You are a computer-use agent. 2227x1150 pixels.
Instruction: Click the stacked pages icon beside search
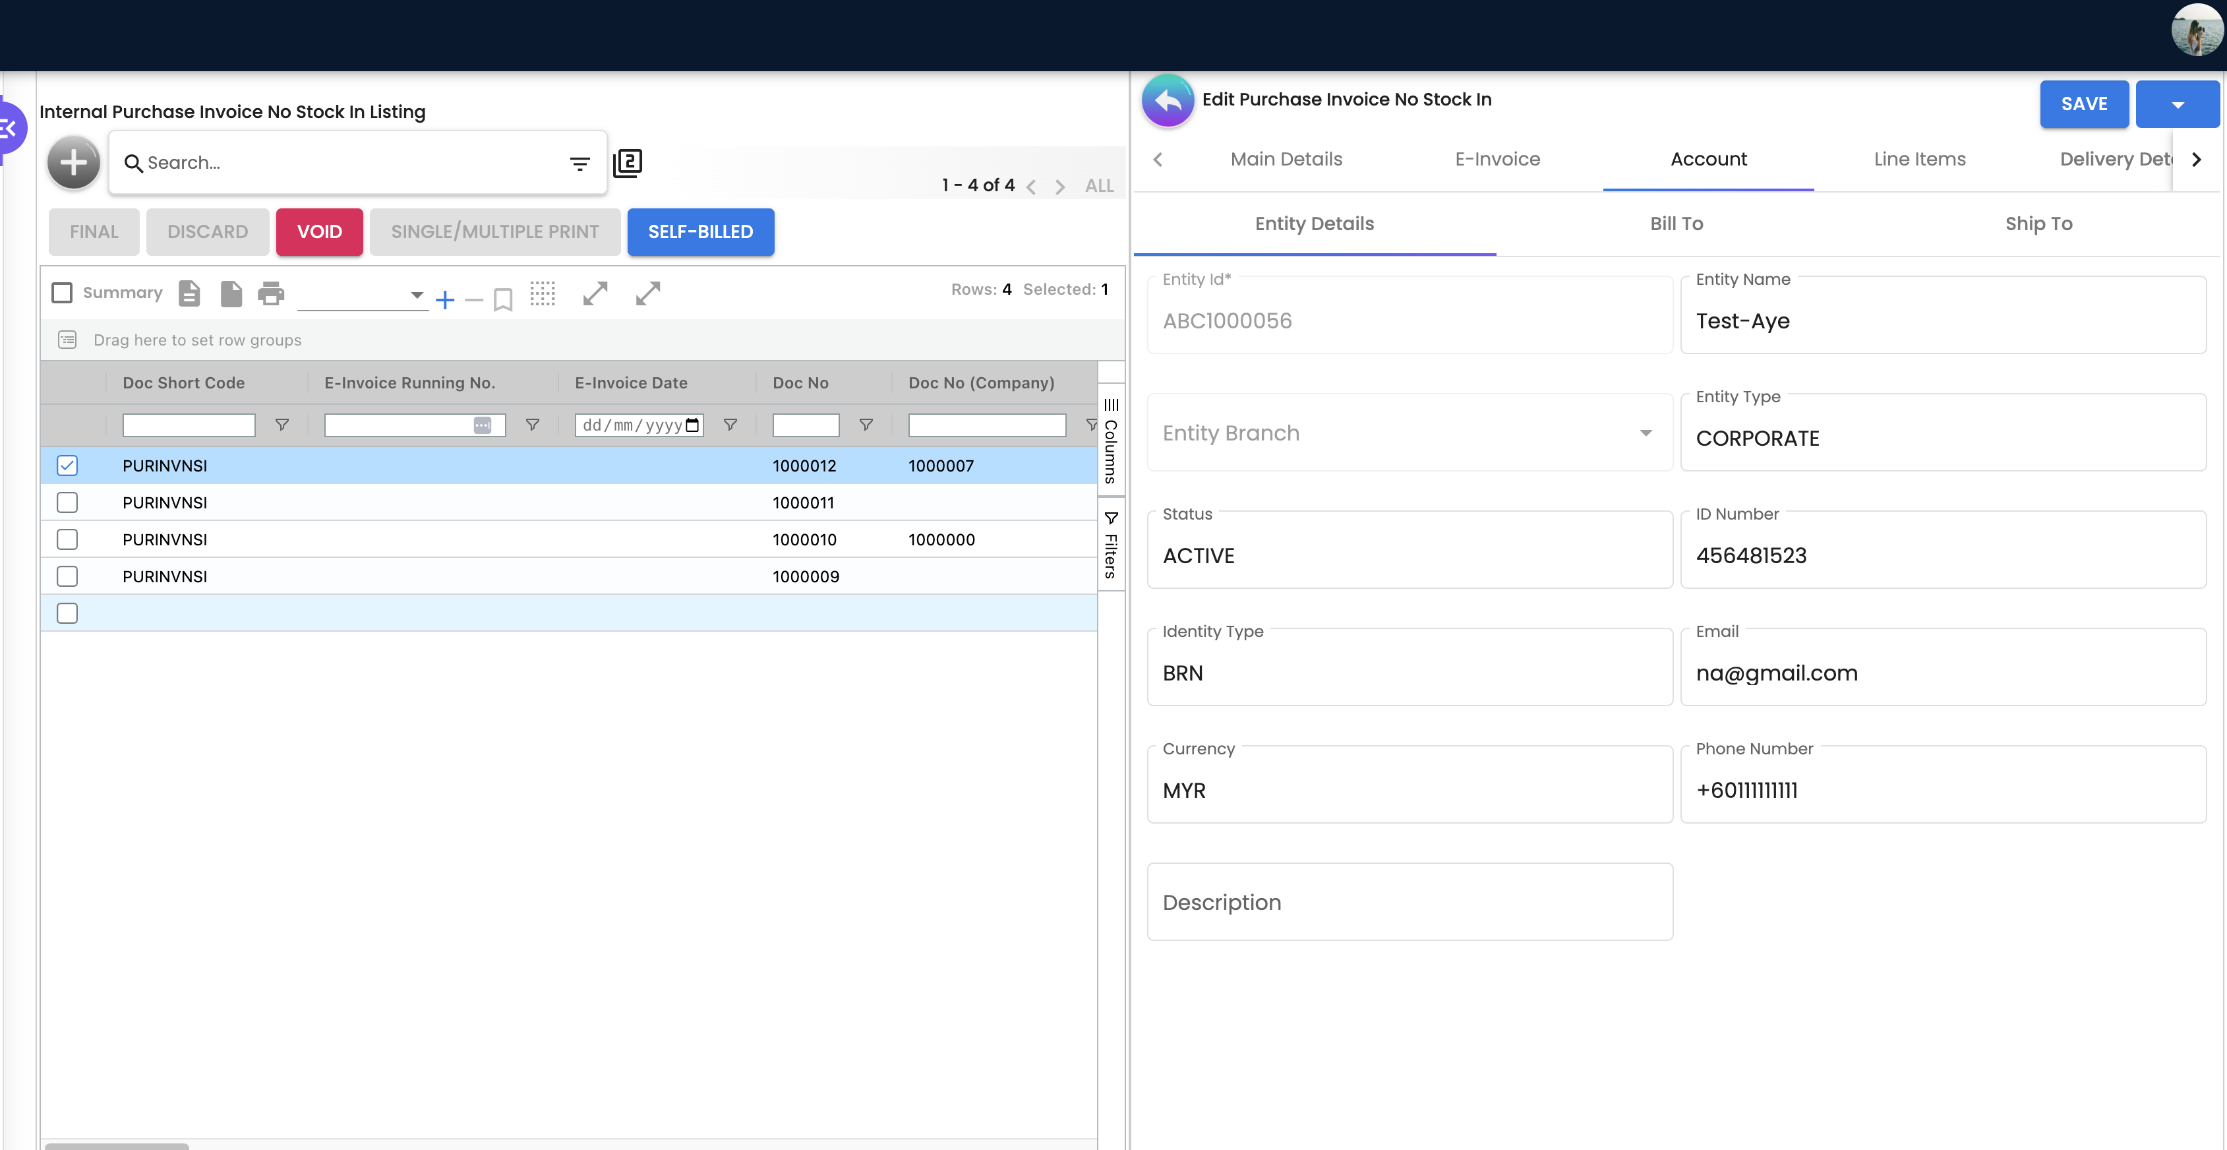(x=628, y=163)
